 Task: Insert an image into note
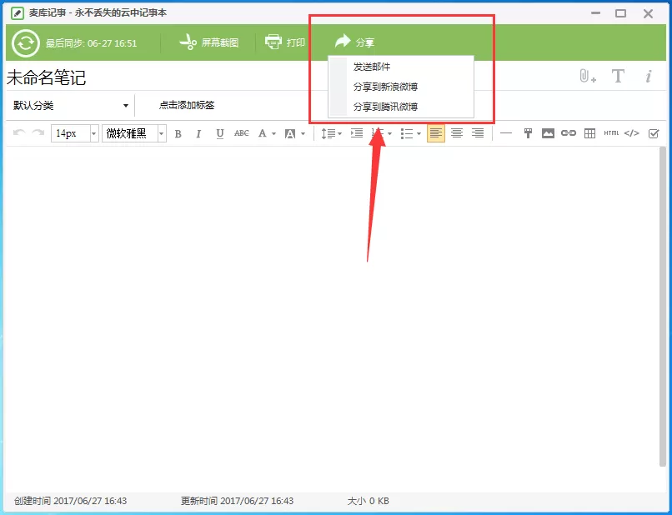click(x=548, y=133)
